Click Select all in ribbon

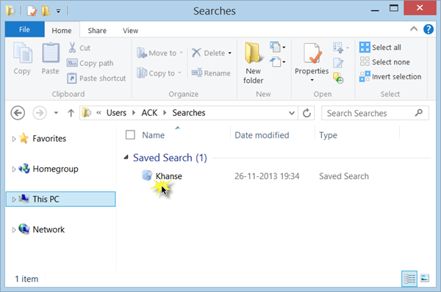tap(380, 47)
